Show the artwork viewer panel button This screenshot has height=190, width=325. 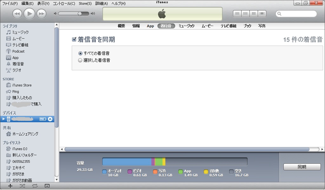click(47, 186)
